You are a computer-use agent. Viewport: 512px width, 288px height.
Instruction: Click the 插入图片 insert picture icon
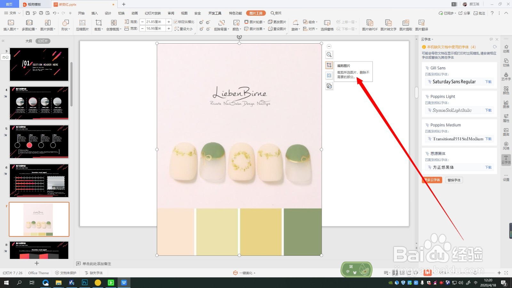(x=11, y=25)
